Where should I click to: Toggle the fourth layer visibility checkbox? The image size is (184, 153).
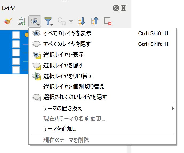pyautogui.click(x=16, y=61)
